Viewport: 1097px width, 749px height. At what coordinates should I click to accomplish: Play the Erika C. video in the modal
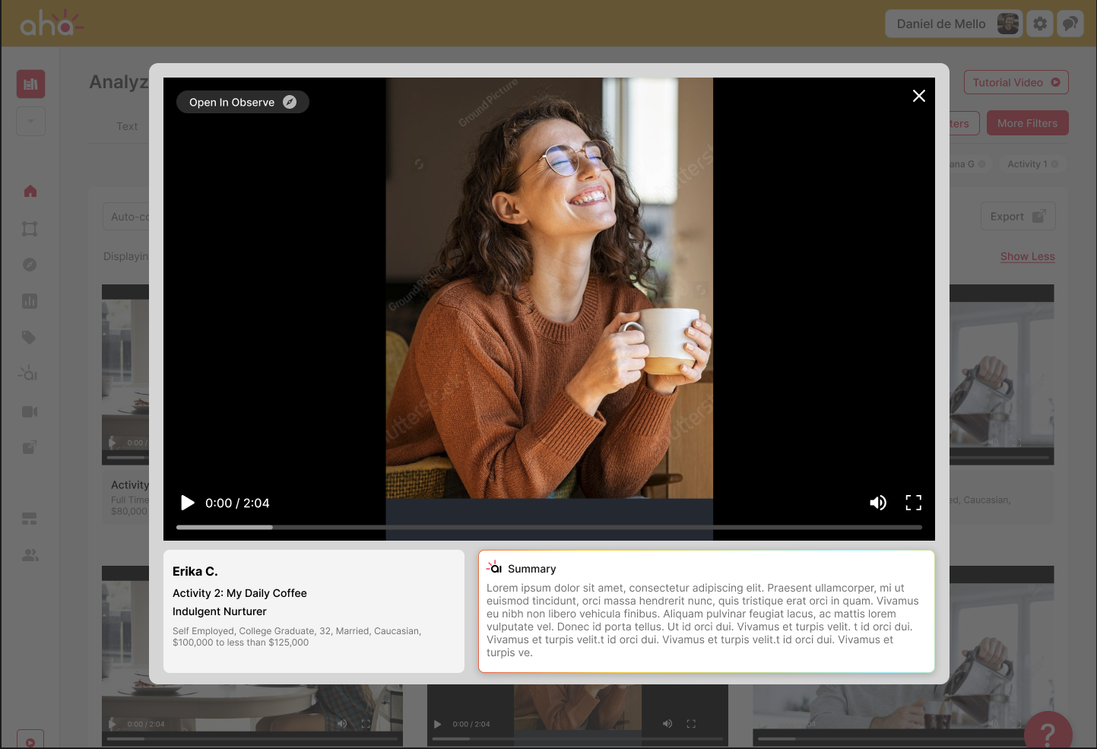(188, 503)
